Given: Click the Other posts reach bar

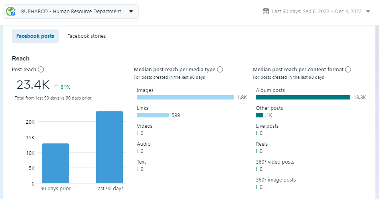Looking at the screenshot, I should 259,115.
